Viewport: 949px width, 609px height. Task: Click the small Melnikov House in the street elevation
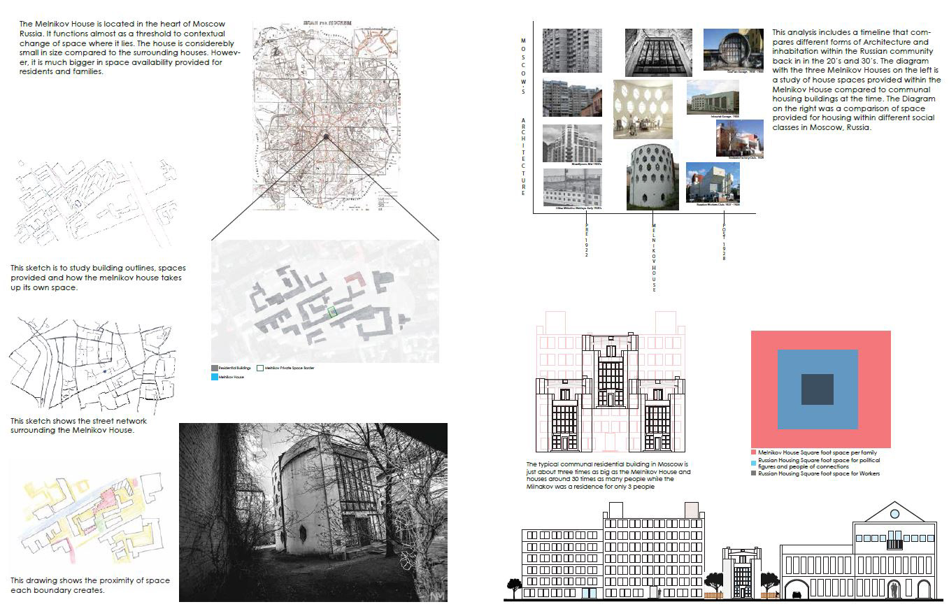pos(742,573)
